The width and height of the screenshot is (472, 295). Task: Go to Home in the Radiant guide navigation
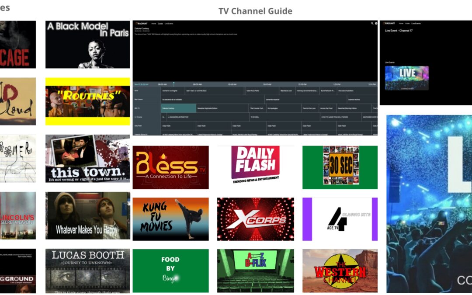(x=153, y=24)
